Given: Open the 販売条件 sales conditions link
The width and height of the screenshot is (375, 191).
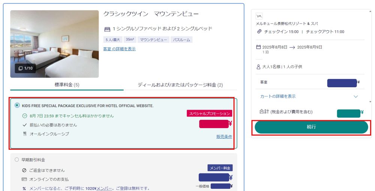Looking at the screenshot, I should tap(224, 137).
